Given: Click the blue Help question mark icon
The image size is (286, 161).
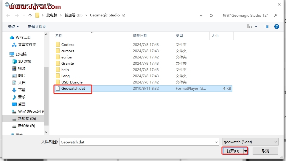Looking at the screenshot, I should (276, 27).
